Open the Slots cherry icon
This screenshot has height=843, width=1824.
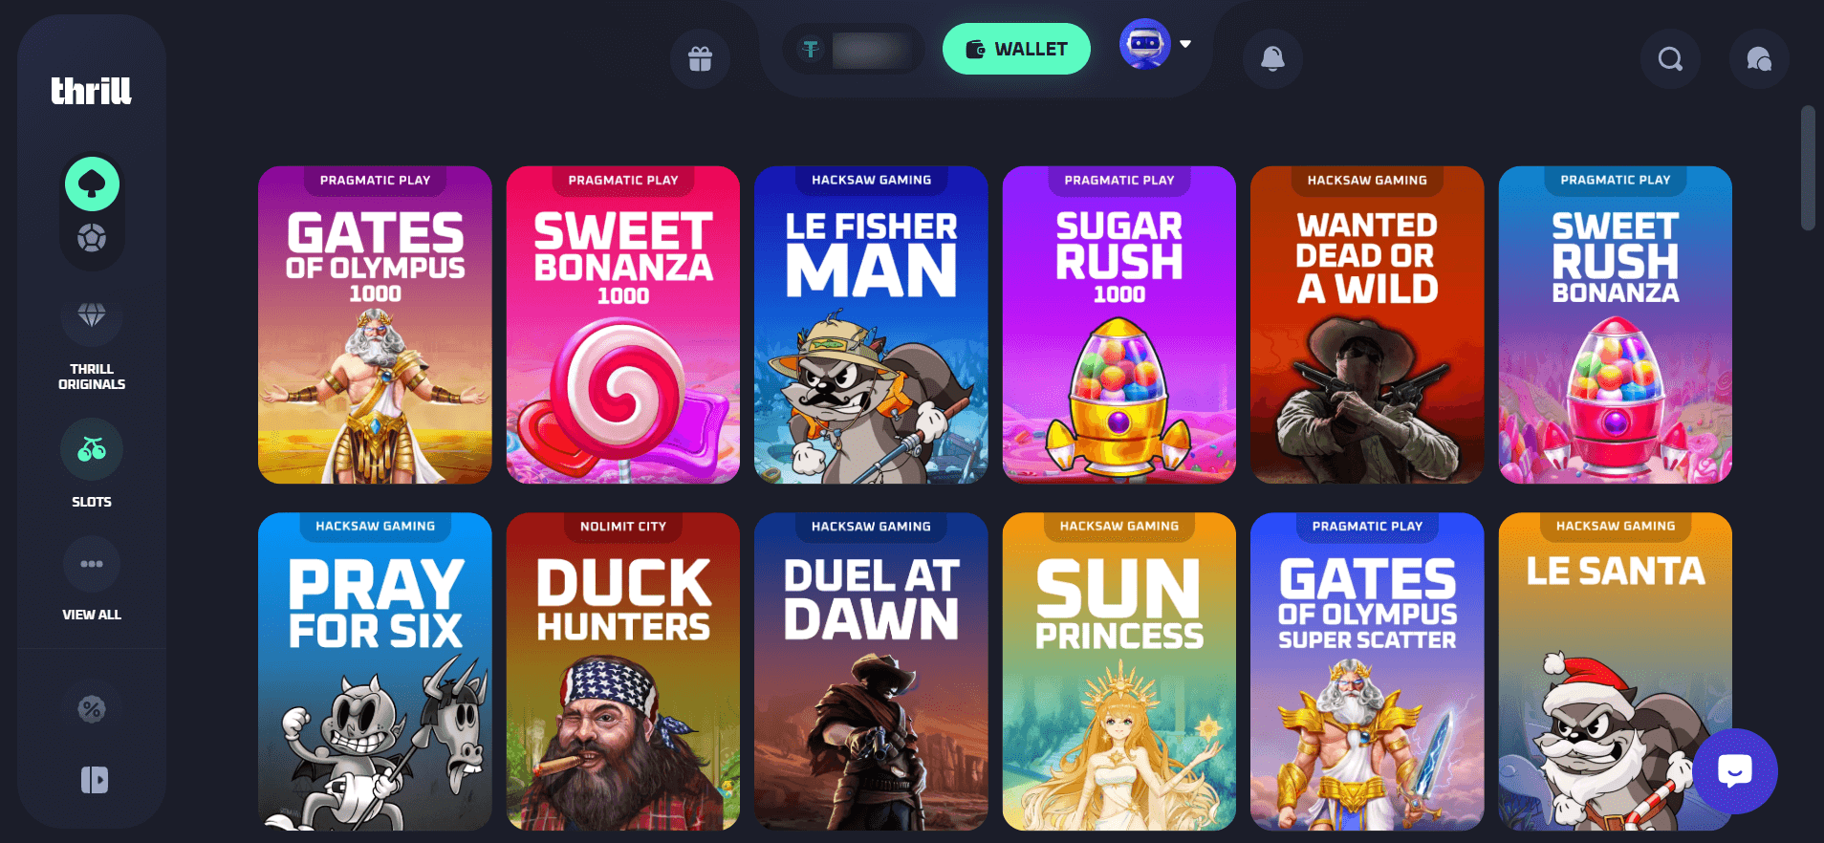(92, 449)
